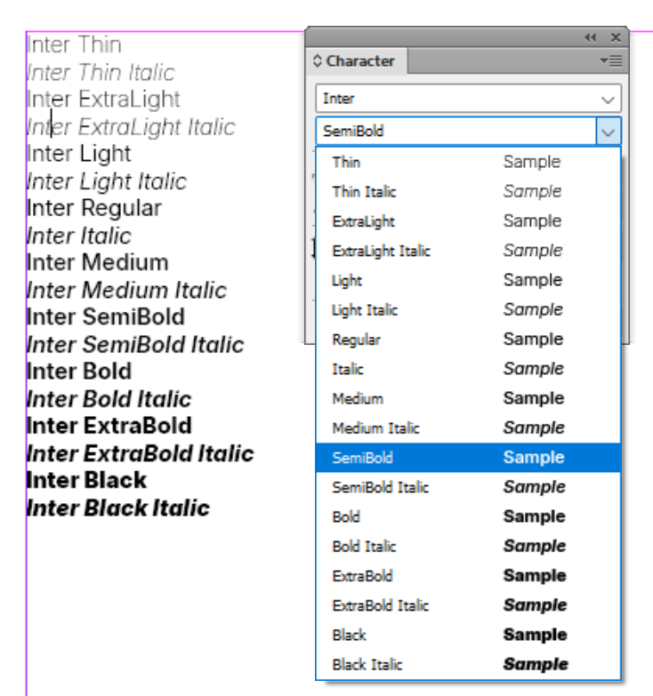Choose SemiBold Italic from list
The height and width of the screenshot is (696, 653).
(x=468, y=487)
